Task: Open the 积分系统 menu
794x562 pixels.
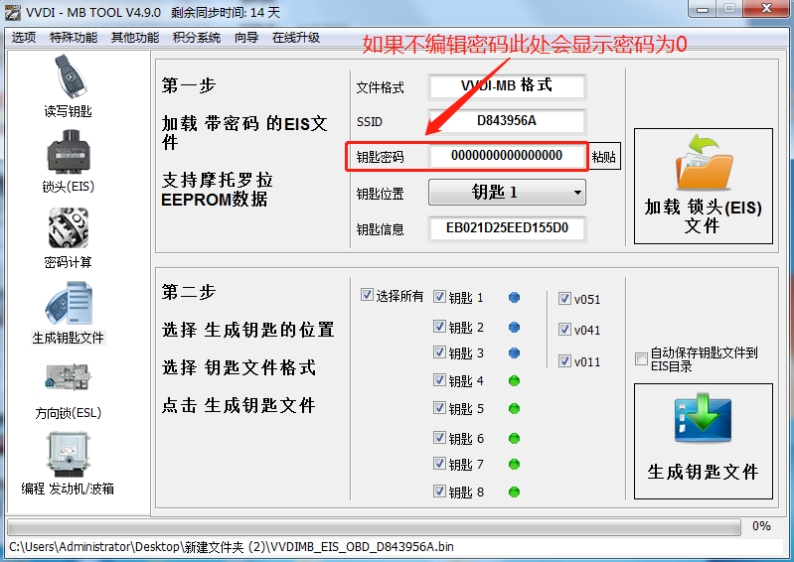Action: pos(197,38)
